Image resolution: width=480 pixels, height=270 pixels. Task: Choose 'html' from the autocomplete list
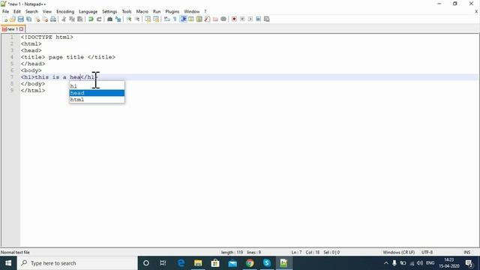97,100
